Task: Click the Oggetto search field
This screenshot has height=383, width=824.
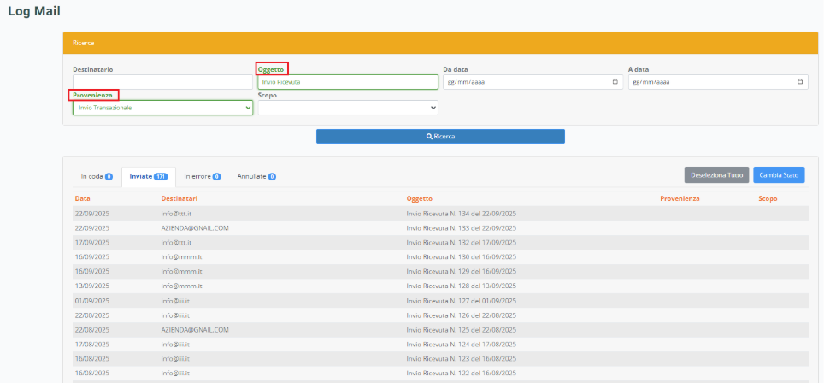Action: [347, 82]
